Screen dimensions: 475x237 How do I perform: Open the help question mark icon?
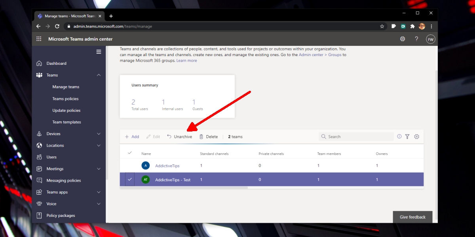point(416,39)
